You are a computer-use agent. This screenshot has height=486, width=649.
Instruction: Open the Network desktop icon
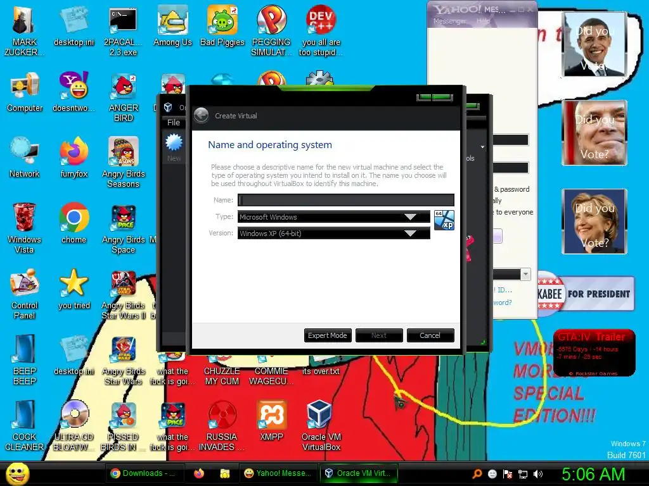25,158
